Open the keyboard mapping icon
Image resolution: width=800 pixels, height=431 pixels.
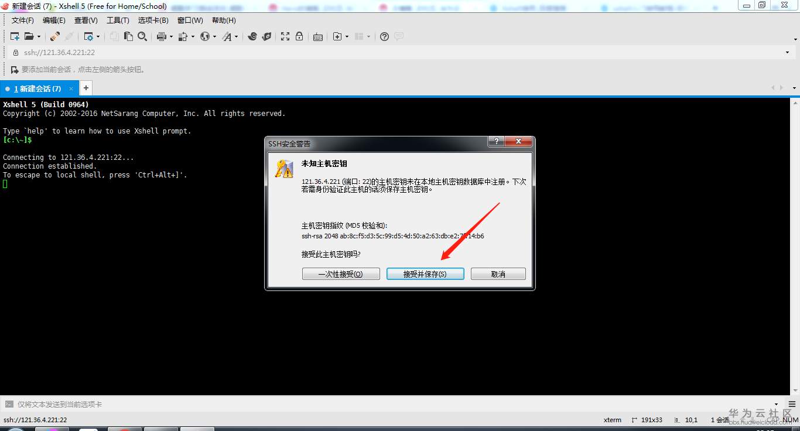tap(318, 36)
